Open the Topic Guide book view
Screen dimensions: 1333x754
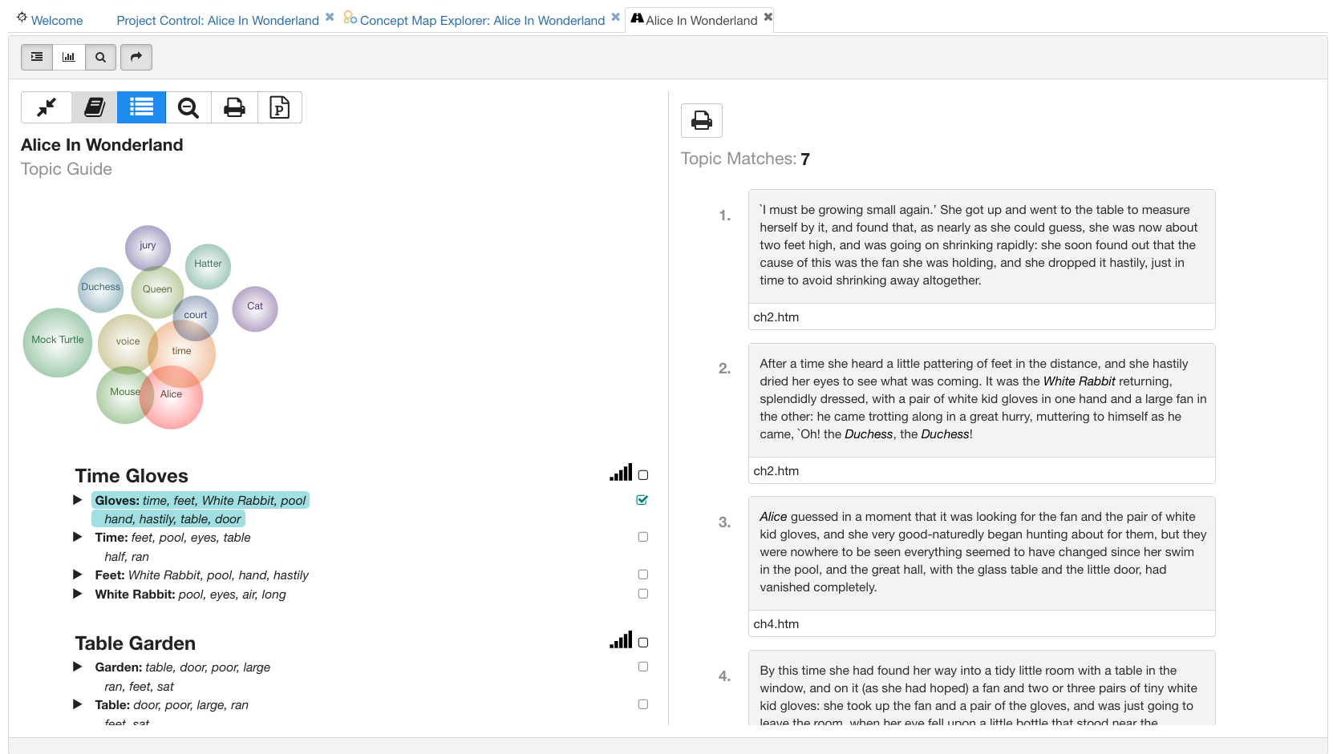click(94, 107)
